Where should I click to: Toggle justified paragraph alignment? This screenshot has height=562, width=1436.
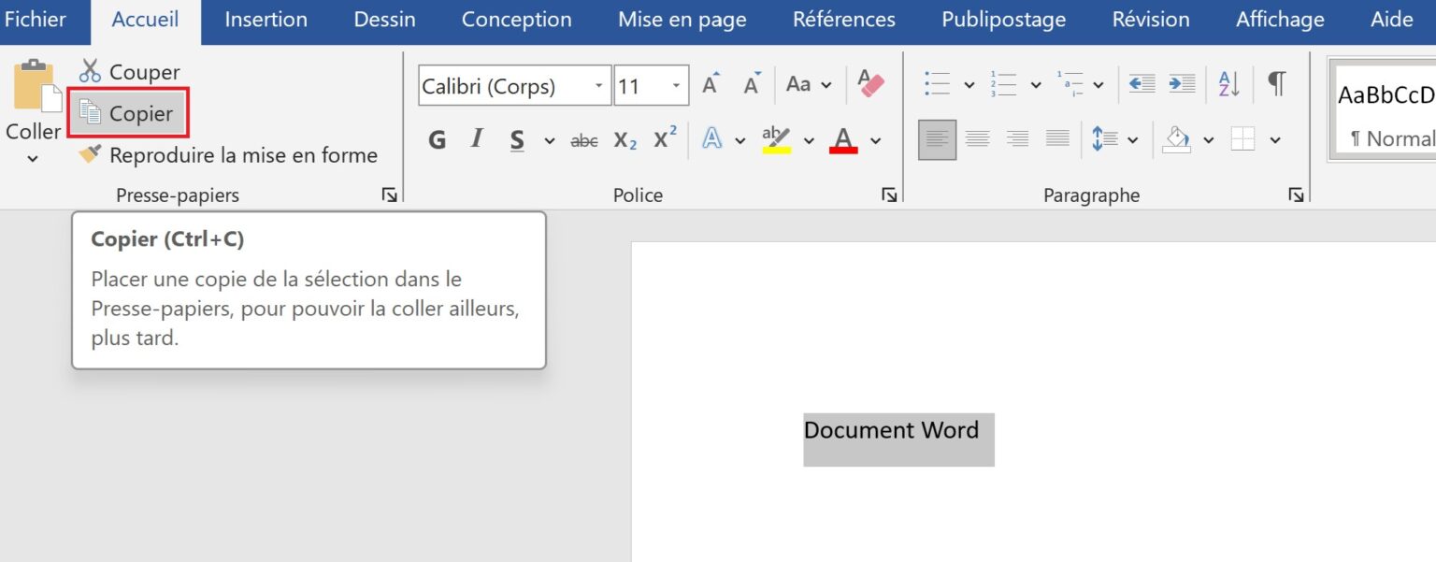[1057, 138]
